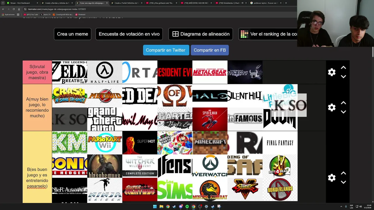
Task: Open a new browser tab
Action: click(x=286, y=3)
